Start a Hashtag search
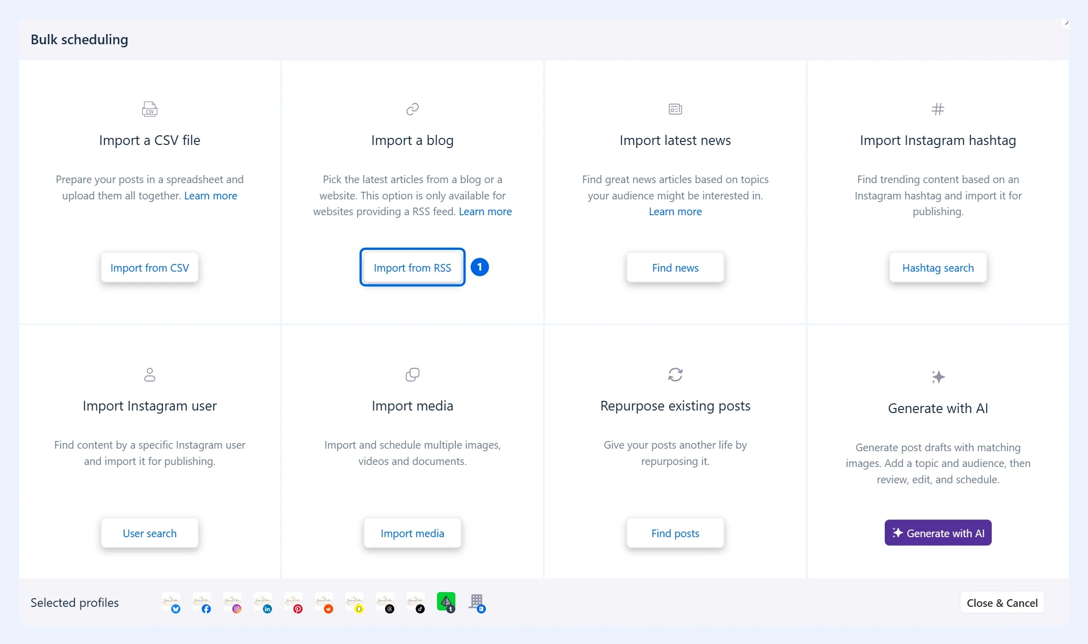1088x644 pixels. coord(938,268)
